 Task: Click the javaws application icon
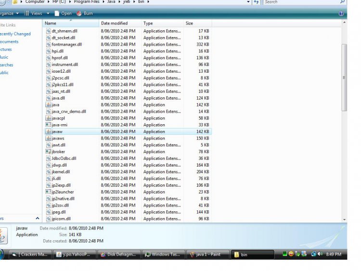(48, 138)
